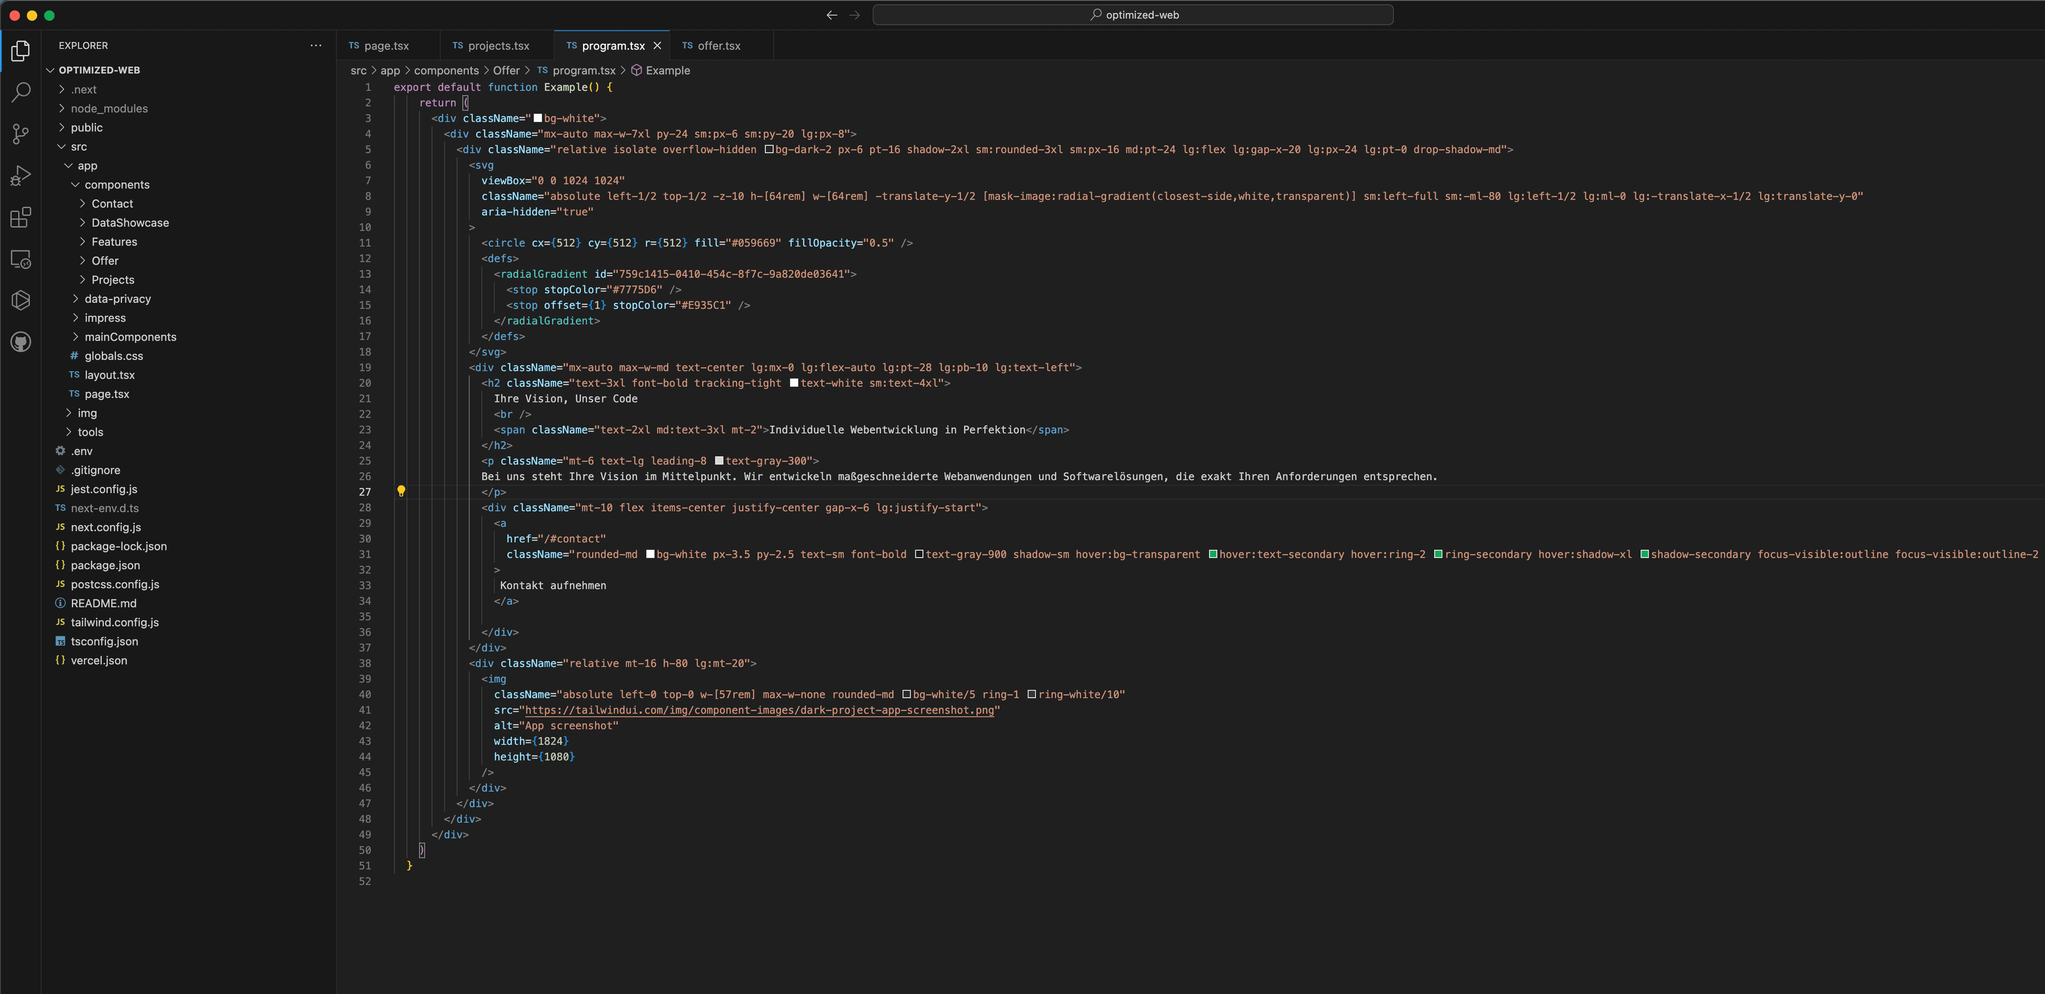
Task: Open the .env file
Action: click(188, 451)
